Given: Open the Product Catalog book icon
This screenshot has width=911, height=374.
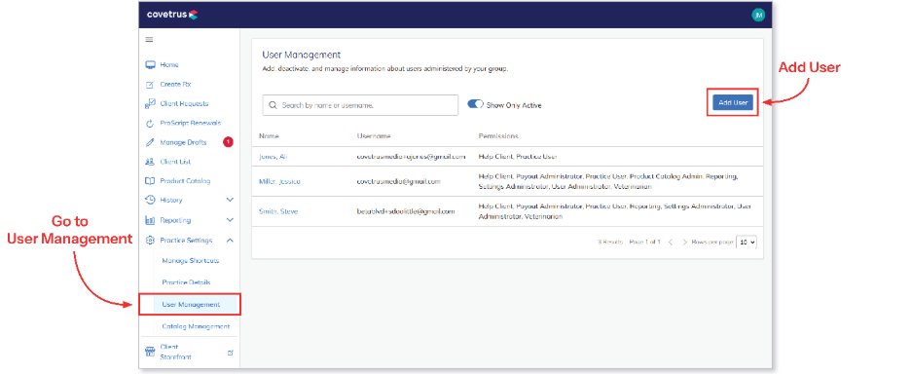Looking at the screenshot, I should (150, 181).
